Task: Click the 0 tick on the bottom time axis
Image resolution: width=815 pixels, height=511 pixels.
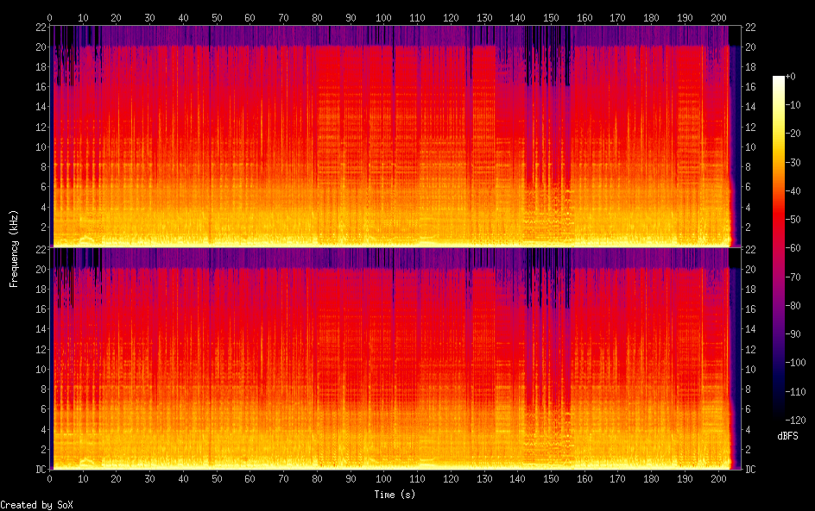Action: [x=50, y=479]
